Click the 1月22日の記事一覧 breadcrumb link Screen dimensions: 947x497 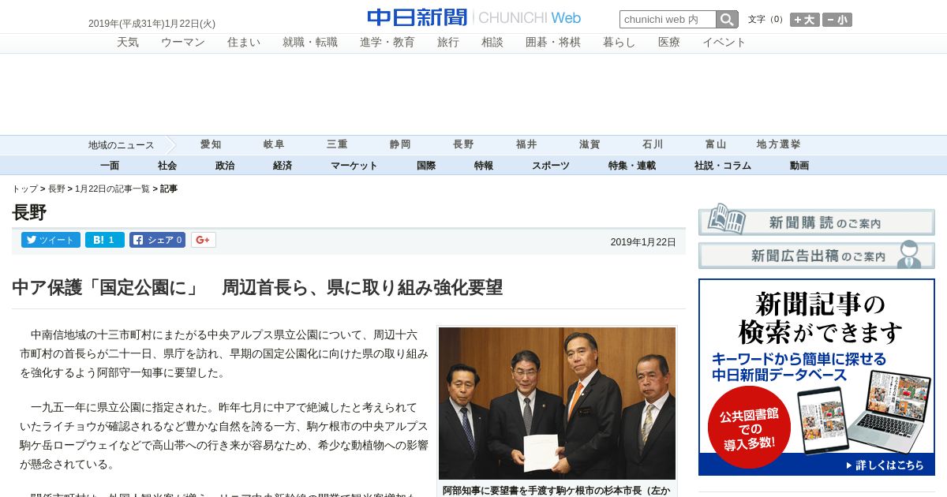(x=112, y=189)
